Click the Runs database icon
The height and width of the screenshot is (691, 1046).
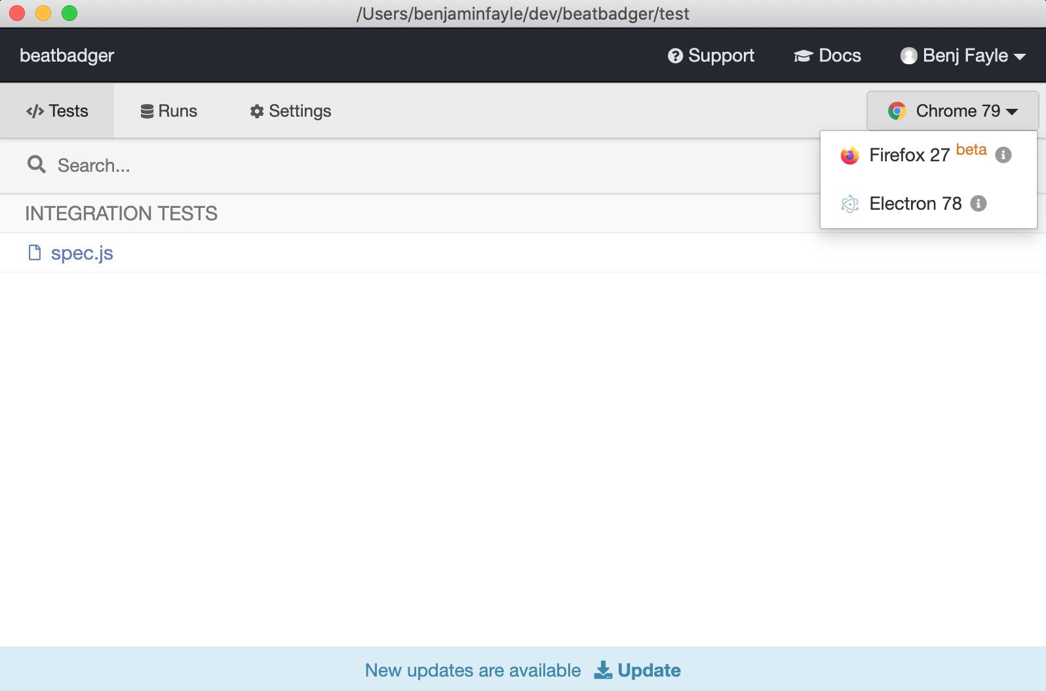coord(147,111)
